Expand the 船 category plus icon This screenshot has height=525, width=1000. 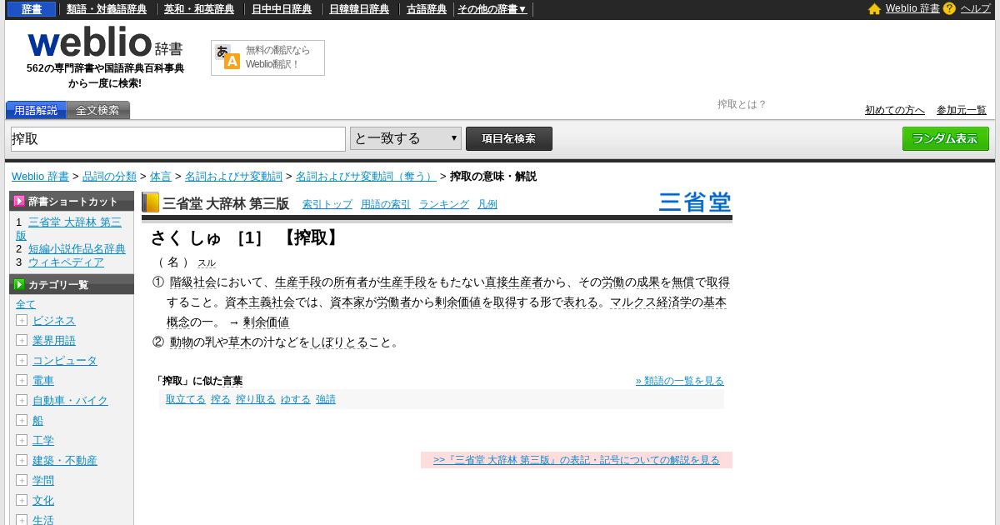22,420
